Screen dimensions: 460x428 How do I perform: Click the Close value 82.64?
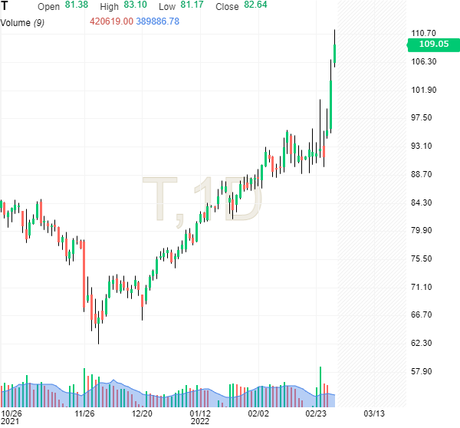click(x=255, y=5)
